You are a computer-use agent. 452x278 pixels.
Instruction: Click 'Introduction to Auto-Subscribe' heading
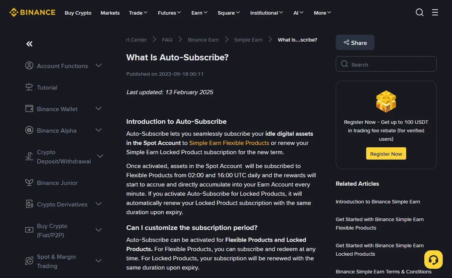click(176, 122)
